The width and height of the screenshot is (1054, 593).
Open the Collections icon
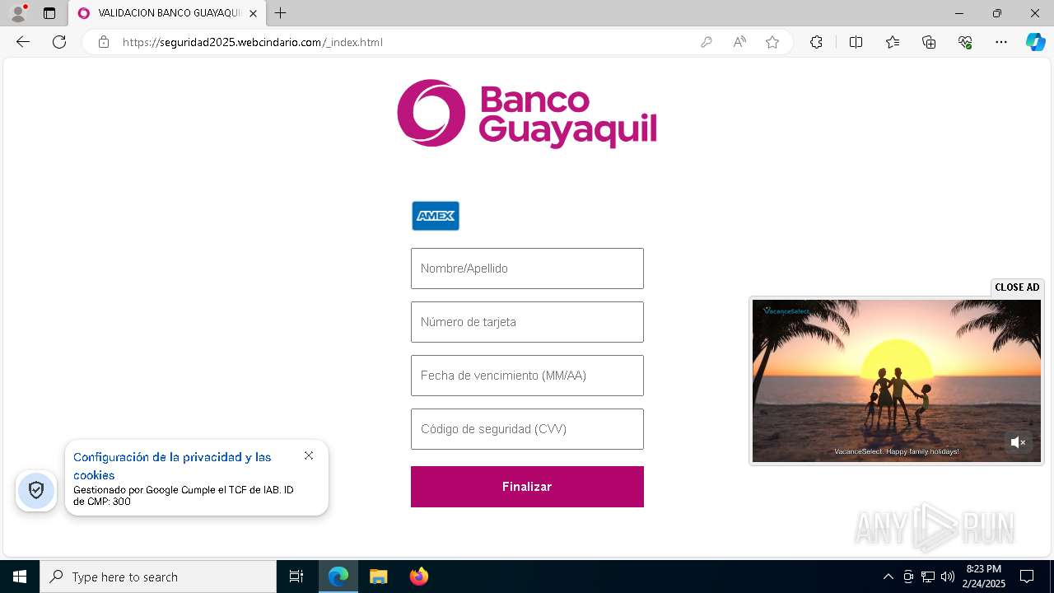point(929,42)
